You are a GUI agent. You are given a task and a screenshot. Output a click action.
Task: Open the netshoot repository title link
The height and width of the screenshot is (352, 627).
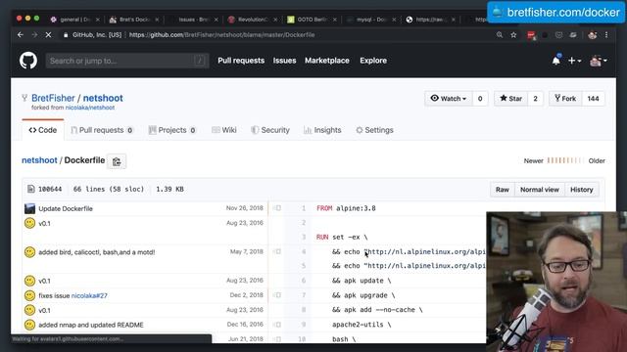103,98
